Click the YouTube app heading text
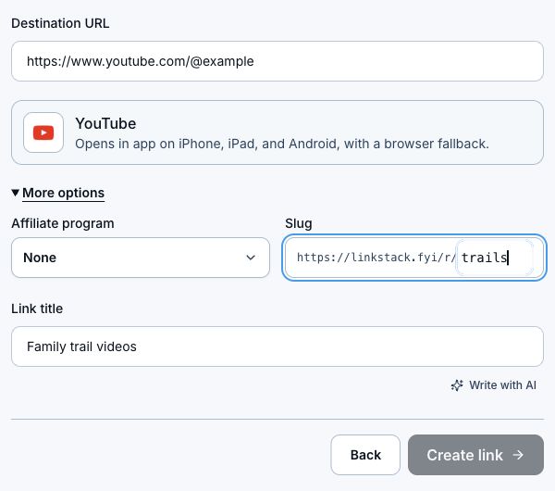Screen dimensions: 555x491 point(105,124)
